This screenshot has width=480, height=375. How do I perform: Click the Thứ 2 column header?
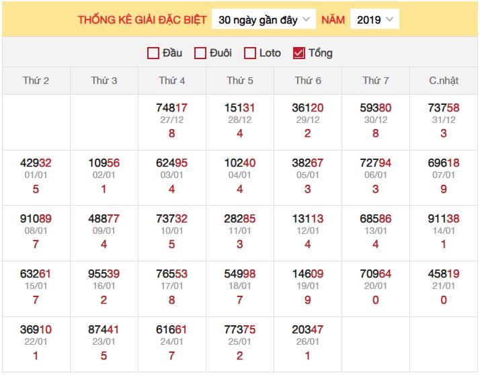coord(36,81)
